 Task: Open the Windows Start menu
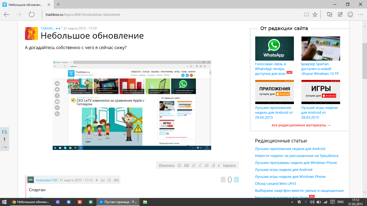click(x=5, y=202)
